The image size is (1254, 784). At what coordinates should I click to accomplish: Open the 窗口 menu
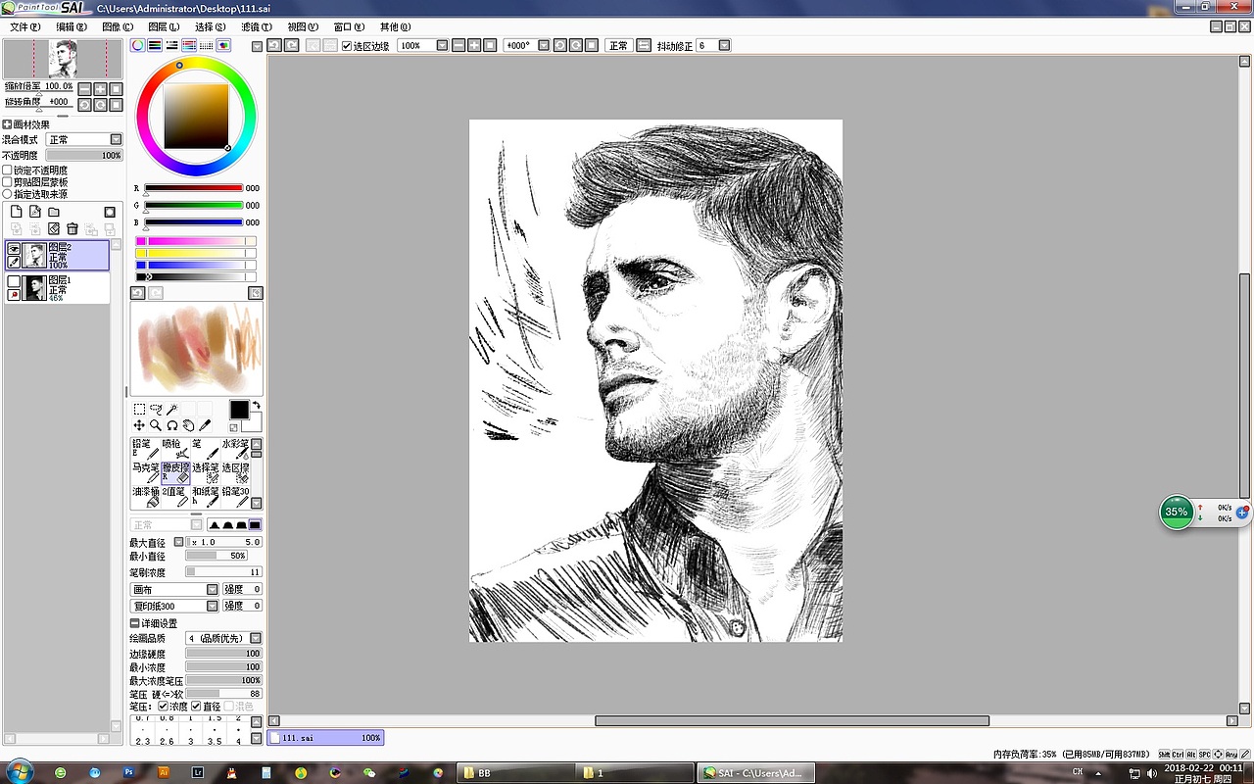(349, 26)
